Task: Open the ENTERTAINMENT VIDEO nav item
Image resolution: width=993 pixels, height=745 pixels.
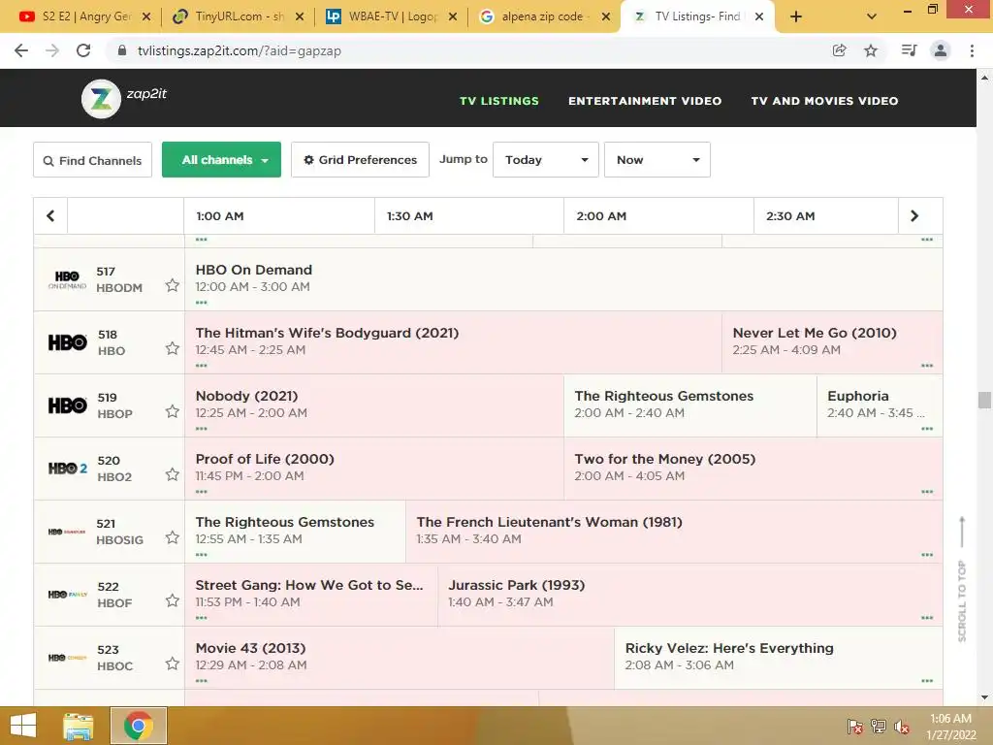Action: [645, 101]
